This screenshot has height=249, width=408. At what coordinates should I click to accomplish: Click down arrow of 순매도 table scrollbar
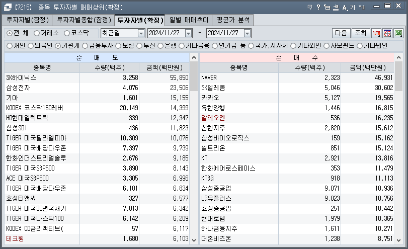pyautogui.click(x=194, y=240)
